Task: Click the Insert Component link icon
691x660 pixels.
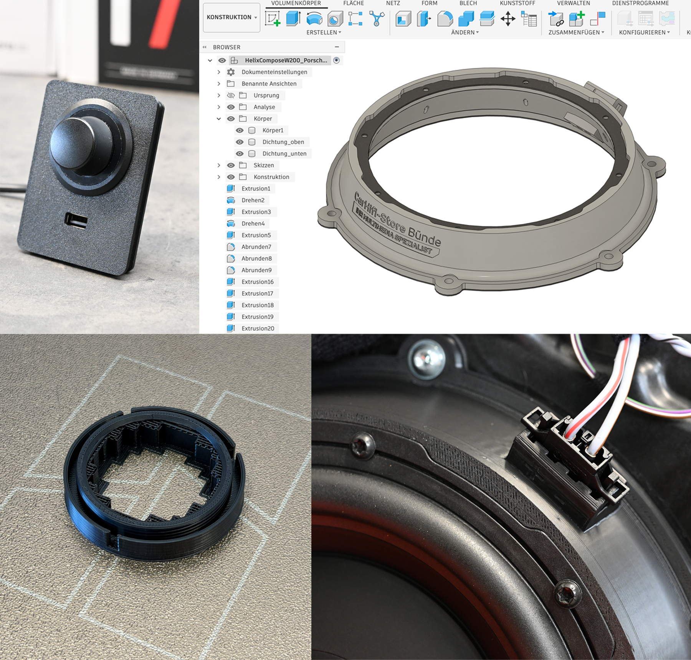Action: (x=556, y=19)
